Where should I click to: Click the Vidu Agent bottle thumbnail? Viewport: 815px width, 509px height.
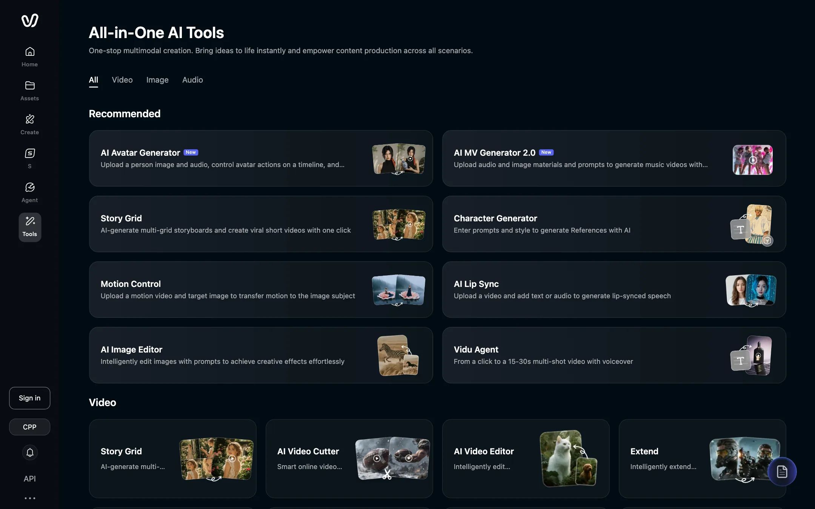click(x=751, y=355)
